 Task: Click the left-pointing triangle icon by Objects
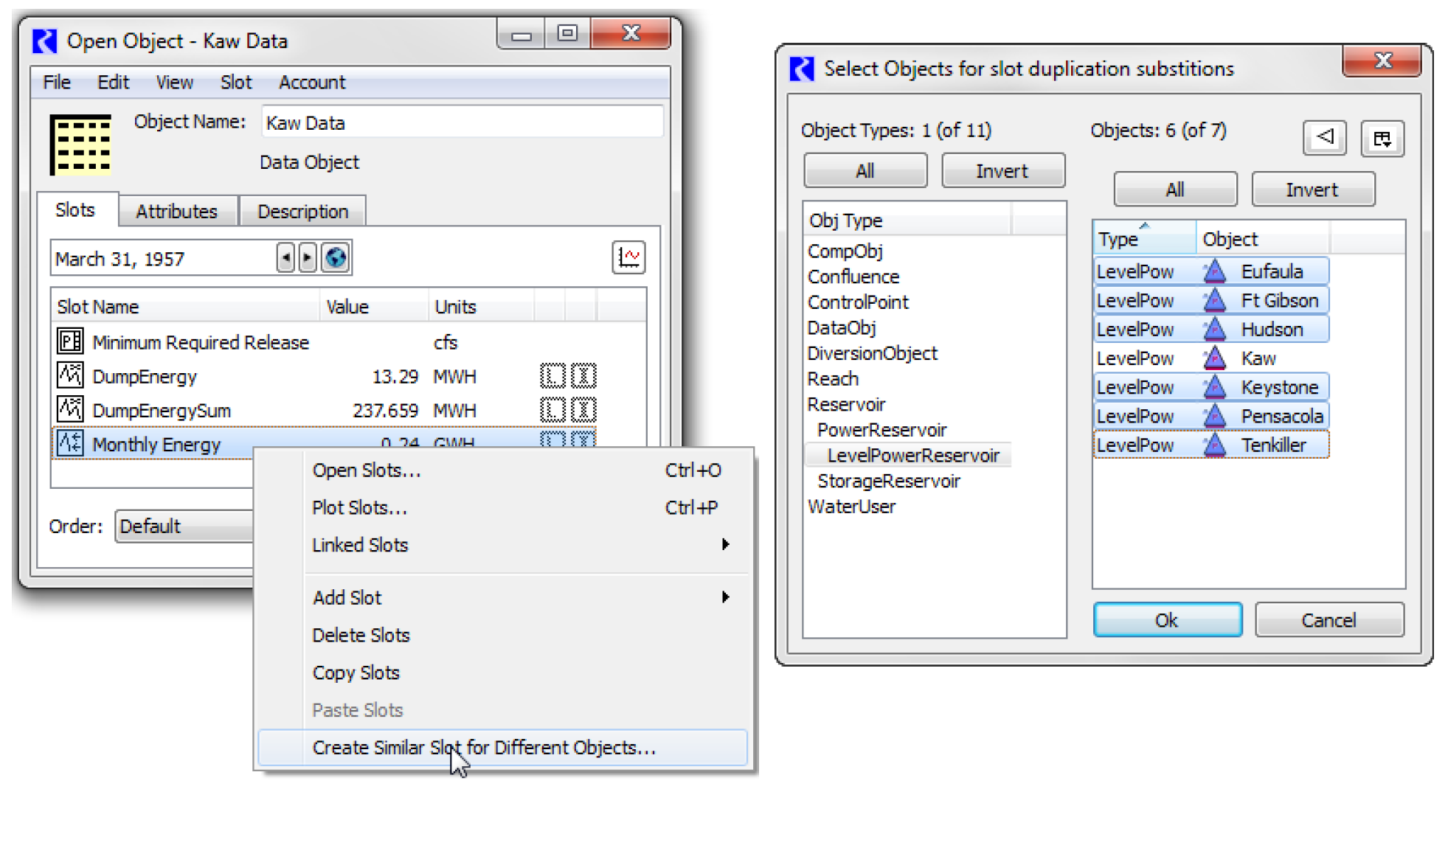click(x=1325, y=137)
